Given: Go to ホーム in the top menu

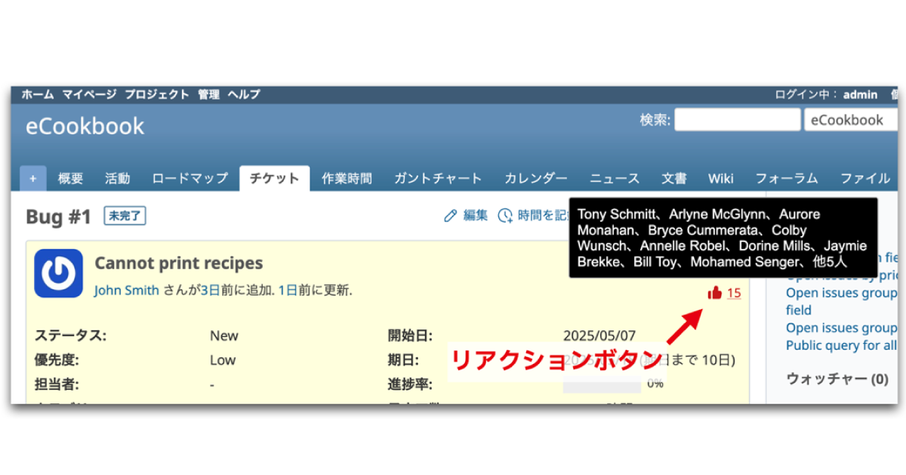Looking at the screenshot, I should (38, 94).
